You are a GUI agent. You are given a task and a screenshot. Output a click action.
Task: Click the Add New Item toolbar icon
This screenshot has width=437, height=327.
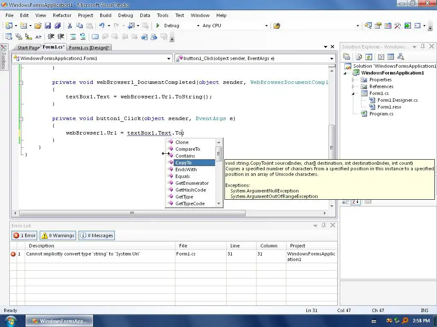(24, 26)
